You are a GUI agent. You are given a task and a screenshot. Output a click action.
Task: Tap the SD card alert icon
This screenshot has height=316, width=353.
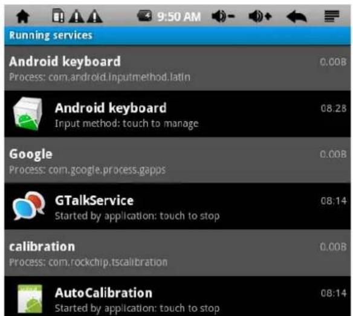click(58, 16)
